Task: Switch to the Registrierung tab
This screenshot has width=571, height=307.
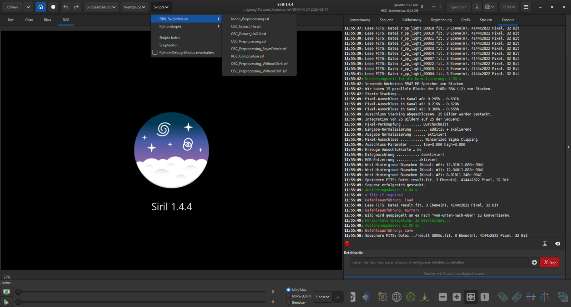Action: pyautogui.click(x=441, y=20)
